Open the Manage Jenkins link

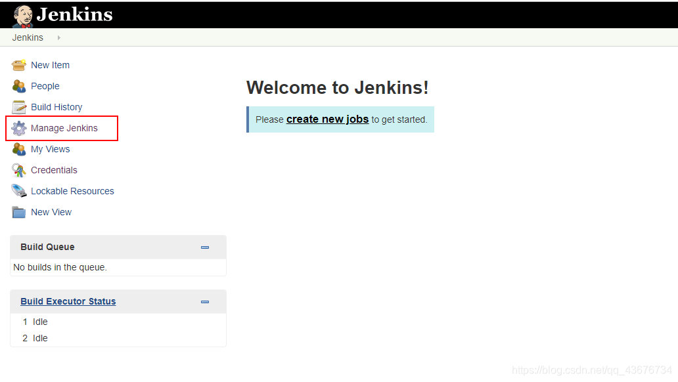point(64,129)
